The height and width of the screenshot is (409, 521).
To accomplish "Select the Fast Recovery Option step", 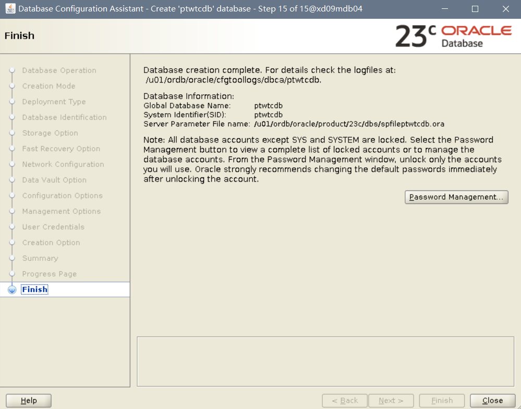I will (x=61, y=149).
